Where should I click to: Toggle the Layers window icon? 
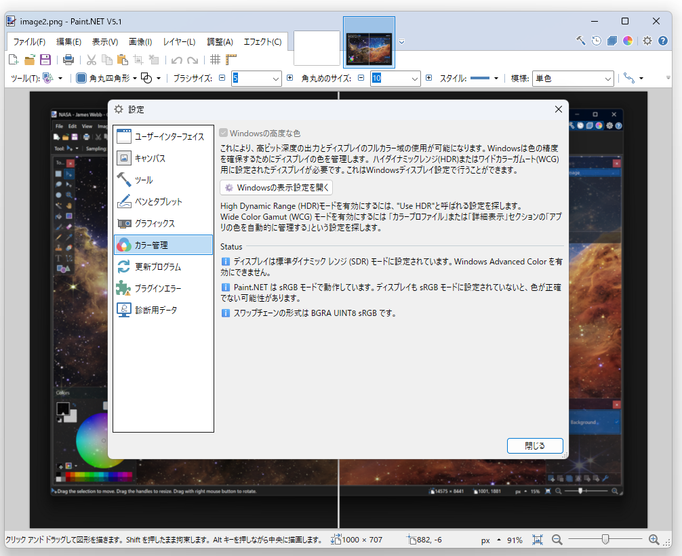point(612,41)
